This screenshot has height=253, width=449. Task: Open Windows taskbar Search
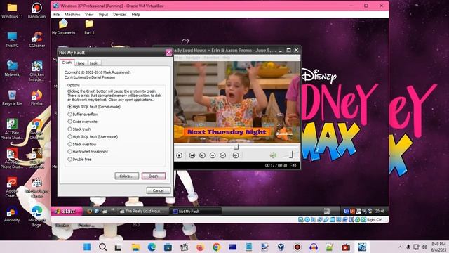click(103, 247)
